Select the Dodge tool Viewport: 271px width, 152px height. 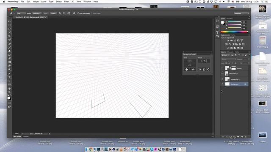[x=9, y=70]
